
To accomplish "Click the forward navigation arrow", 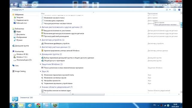I will [x=16, y=5].
